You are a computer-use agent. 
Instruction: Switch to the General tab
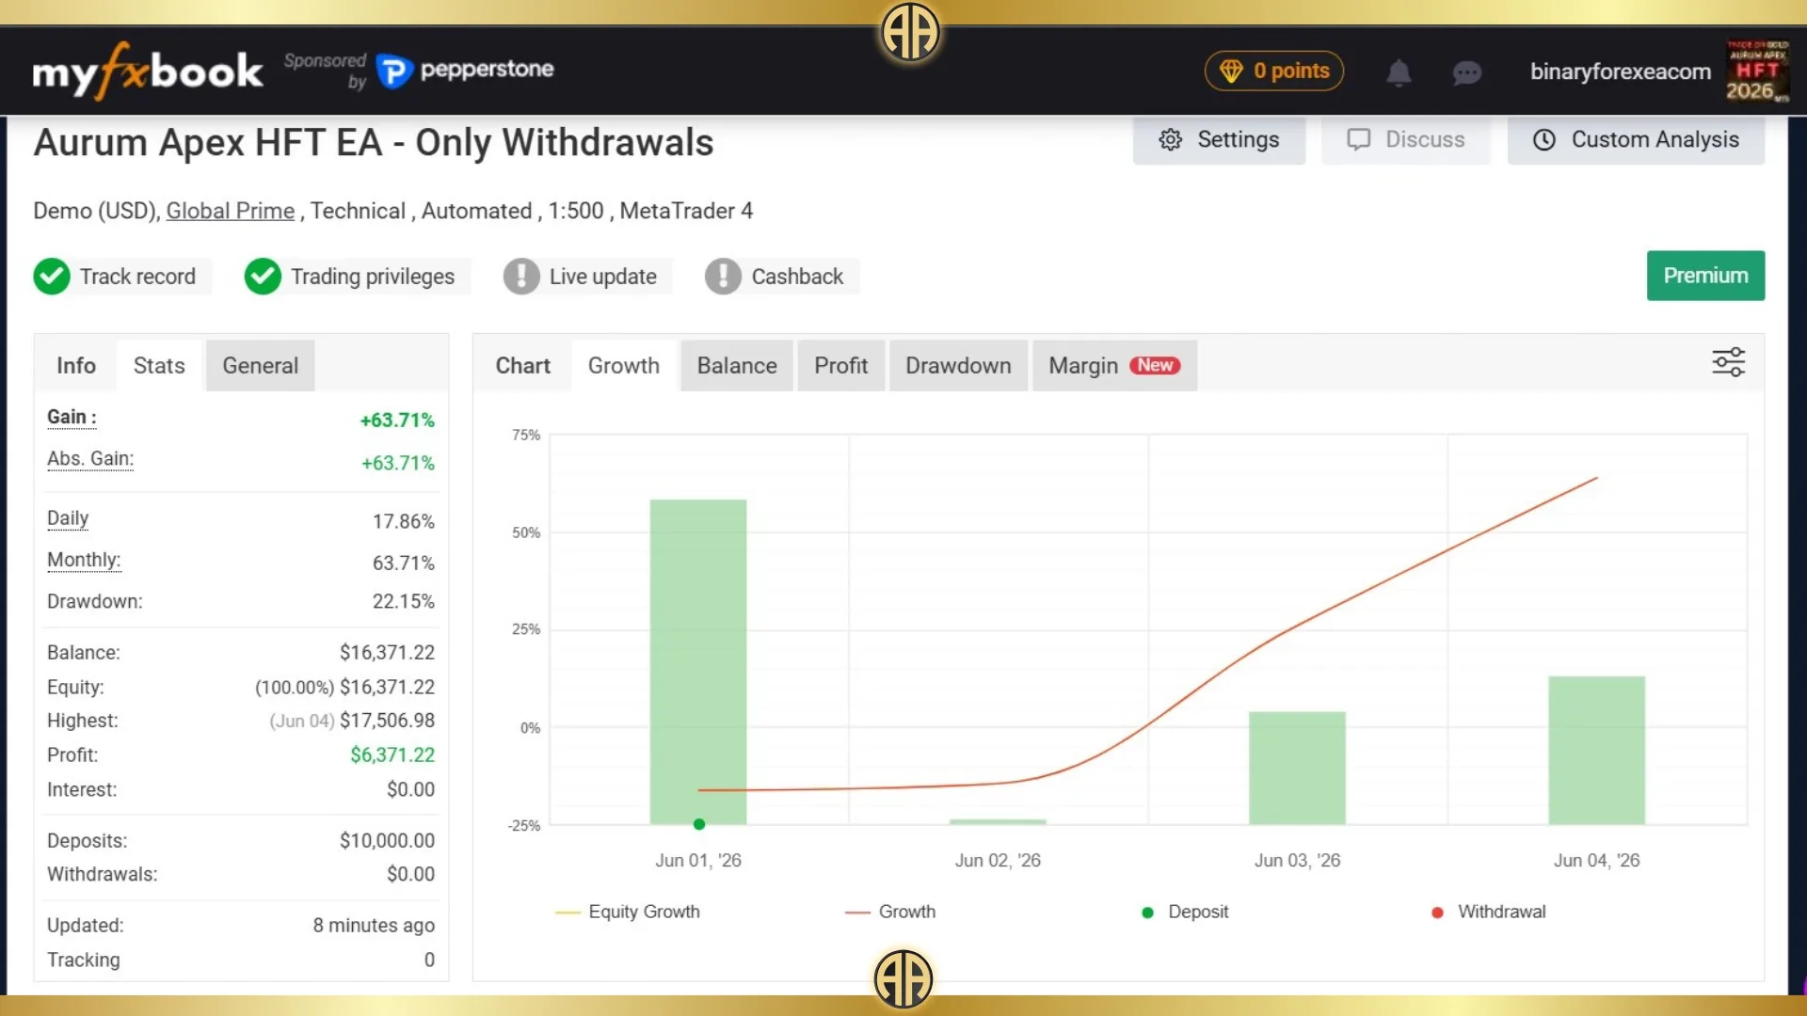261,366
